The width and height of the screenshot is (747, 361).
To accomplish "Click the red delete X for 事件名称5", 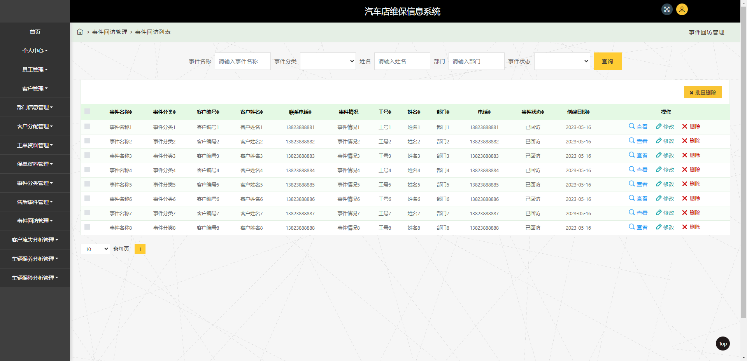I will [x=685, y=184].
